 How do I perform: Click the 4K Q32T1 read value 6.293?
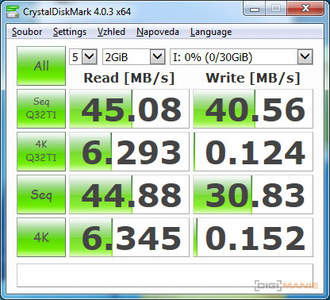pyautogui.click(x=129, y=152)
